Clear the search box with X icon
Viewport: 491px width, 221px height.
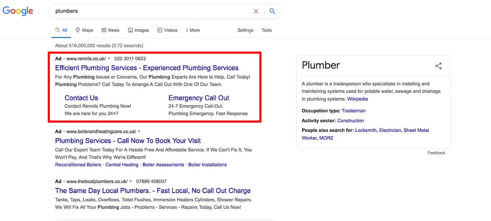pyautogui.click(x=256, y=12)
